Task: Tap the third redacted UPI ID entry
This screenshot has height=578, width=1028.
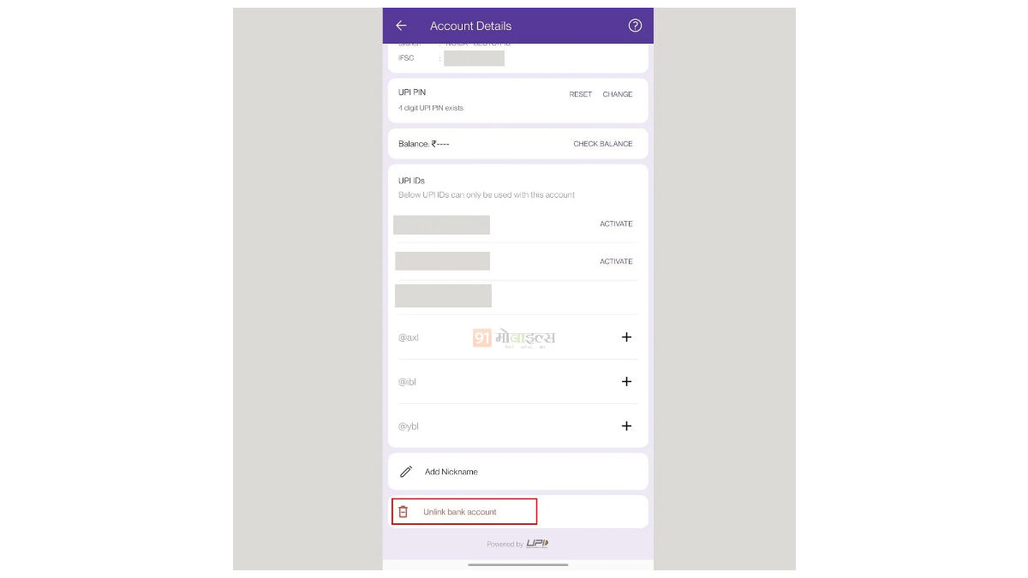Action: pos(443,295)
